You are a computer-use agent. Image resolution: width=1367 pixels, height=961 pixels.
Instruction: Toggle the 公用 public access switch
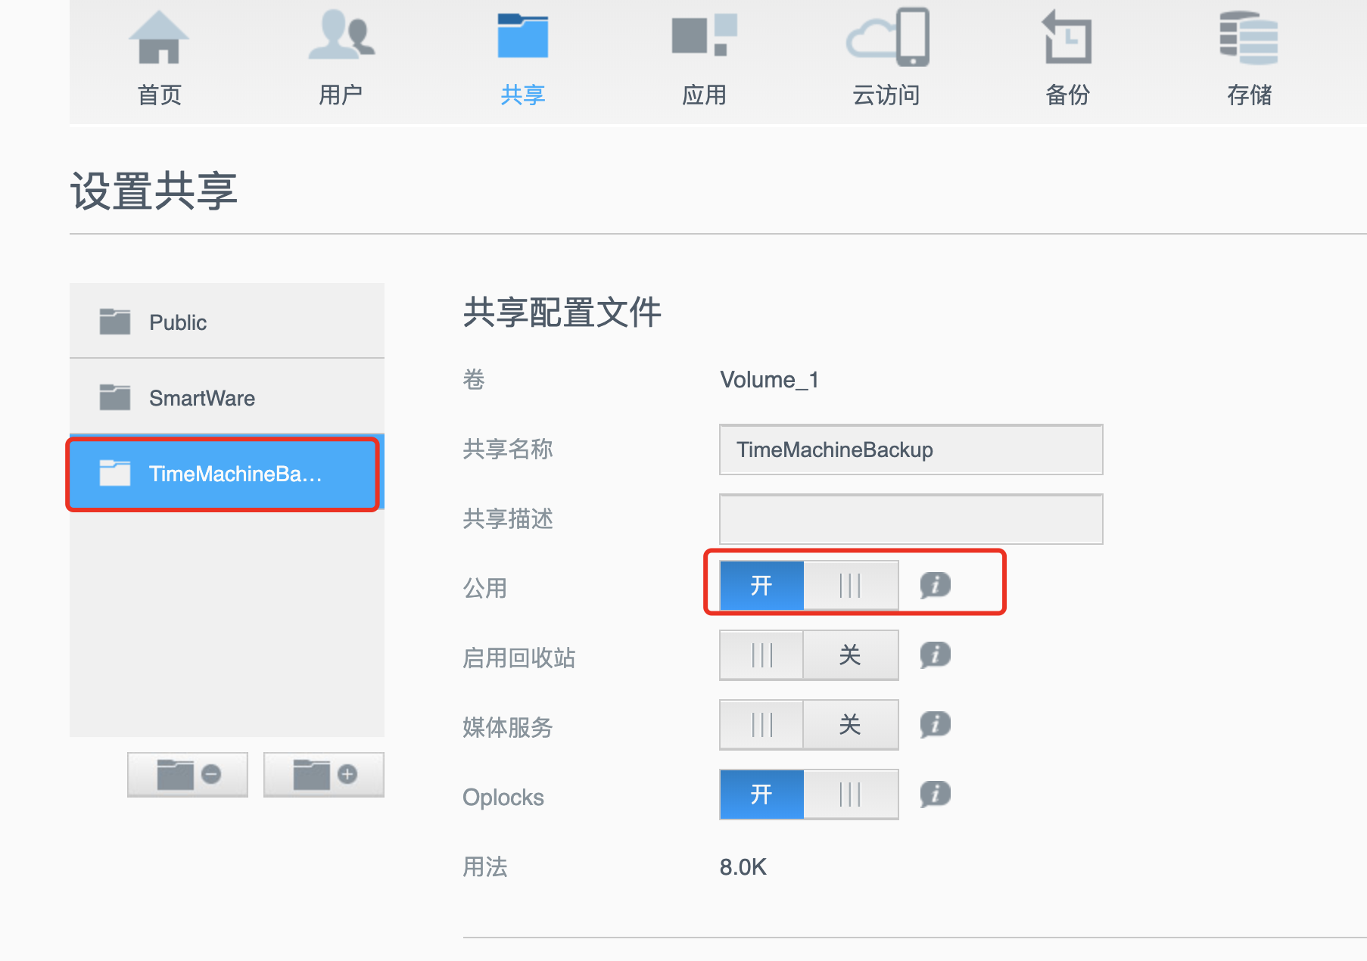coord(809,585)
